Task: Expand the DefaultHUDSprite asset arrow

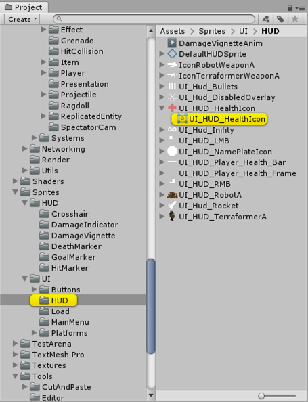Action: 162,54
